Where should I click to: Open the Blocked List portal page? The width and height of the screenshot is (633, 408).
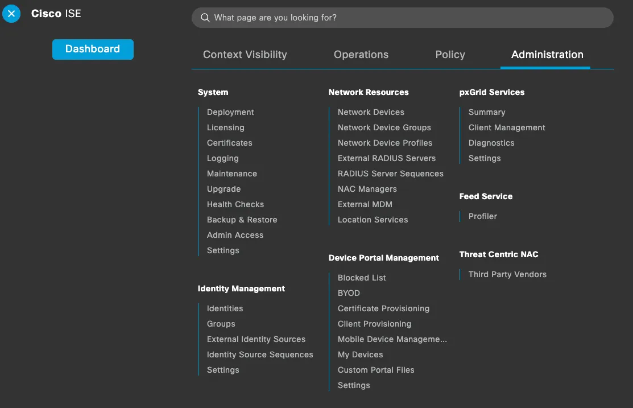[x=361, y=278]
